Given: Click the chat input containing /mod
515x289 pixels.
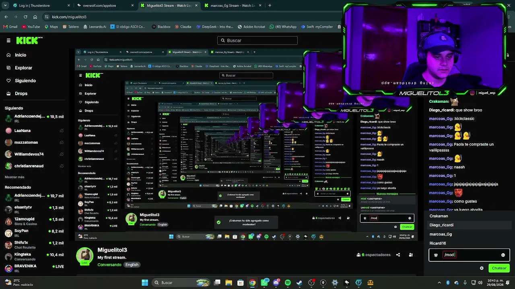Looking at the screenshot, I should [x=469, y=255].
